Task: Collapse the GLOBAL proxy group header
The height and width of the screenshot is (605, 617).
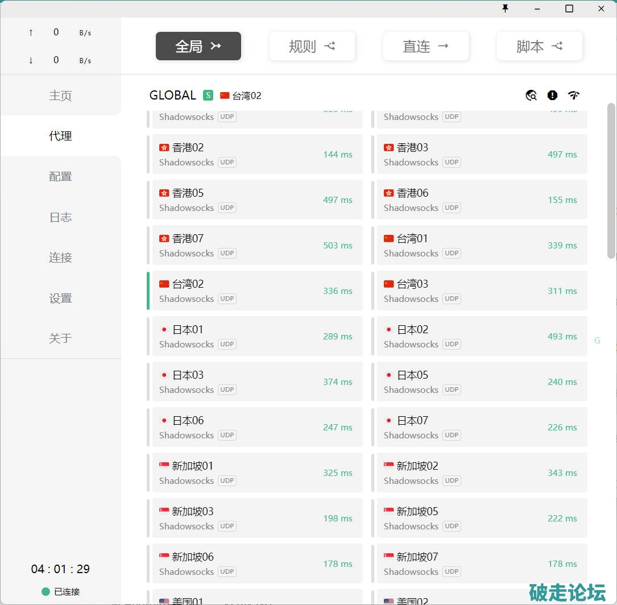Action: click(x=172, y=96)
